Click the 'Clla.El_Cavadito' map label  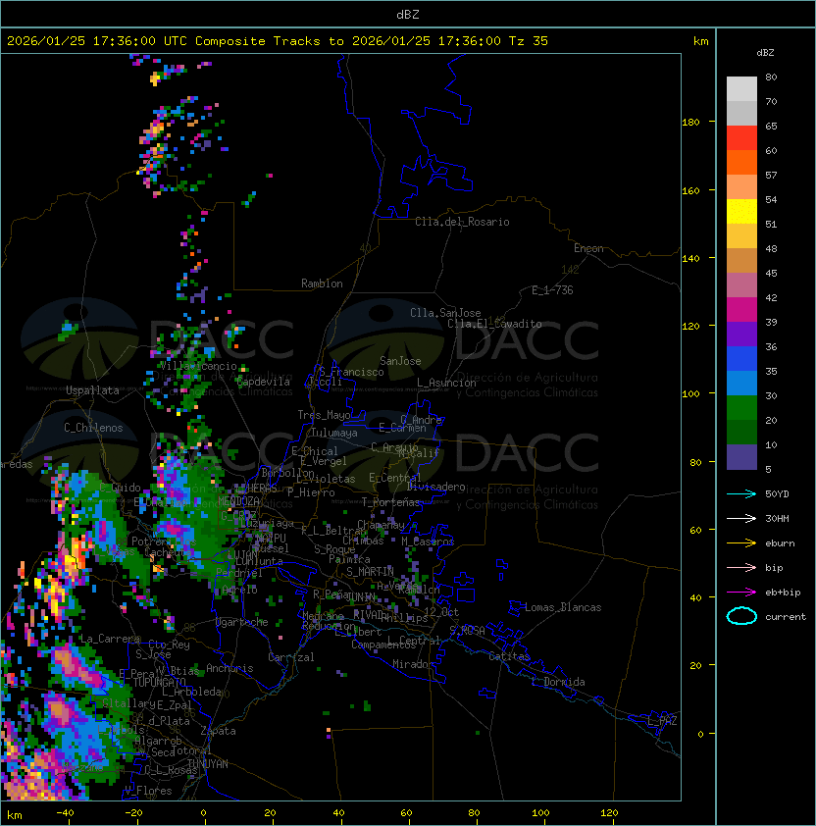[494, 324]
